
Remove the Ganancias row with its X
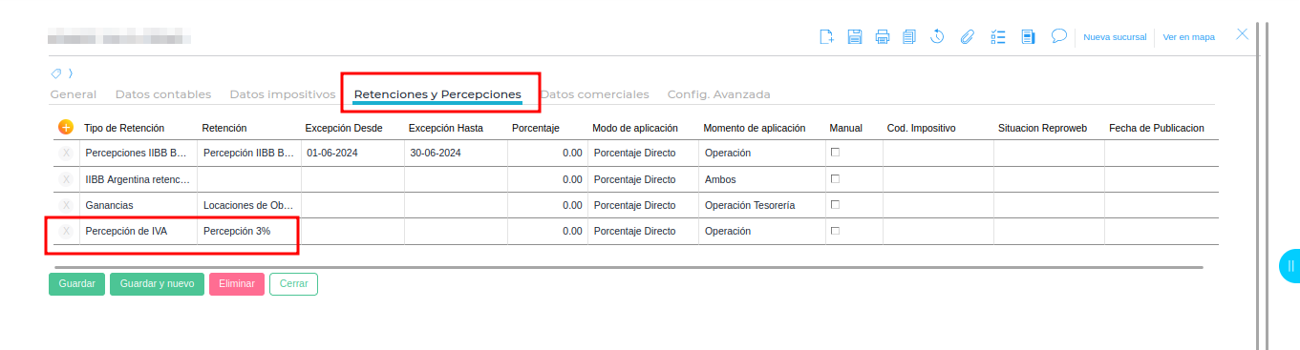click(66, 205)
